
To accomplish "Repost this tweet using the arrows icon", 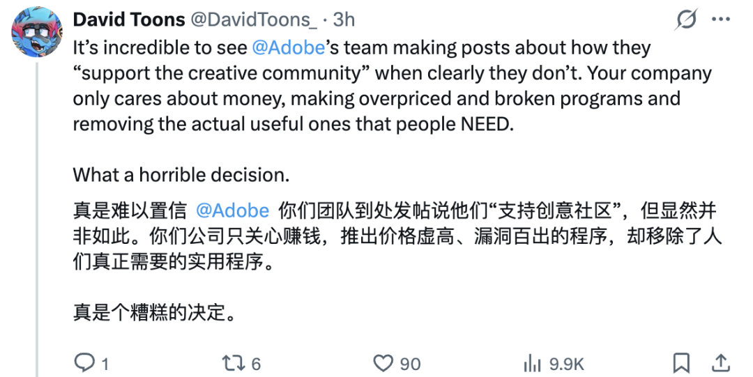I will [x=234, y=363].
